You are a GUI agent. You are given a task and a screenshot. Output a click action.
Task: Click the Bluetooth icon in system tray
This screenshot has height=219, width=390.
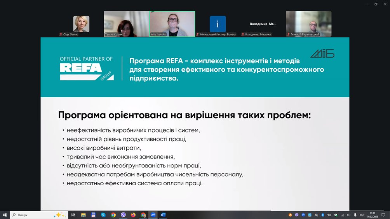[322, 215]
